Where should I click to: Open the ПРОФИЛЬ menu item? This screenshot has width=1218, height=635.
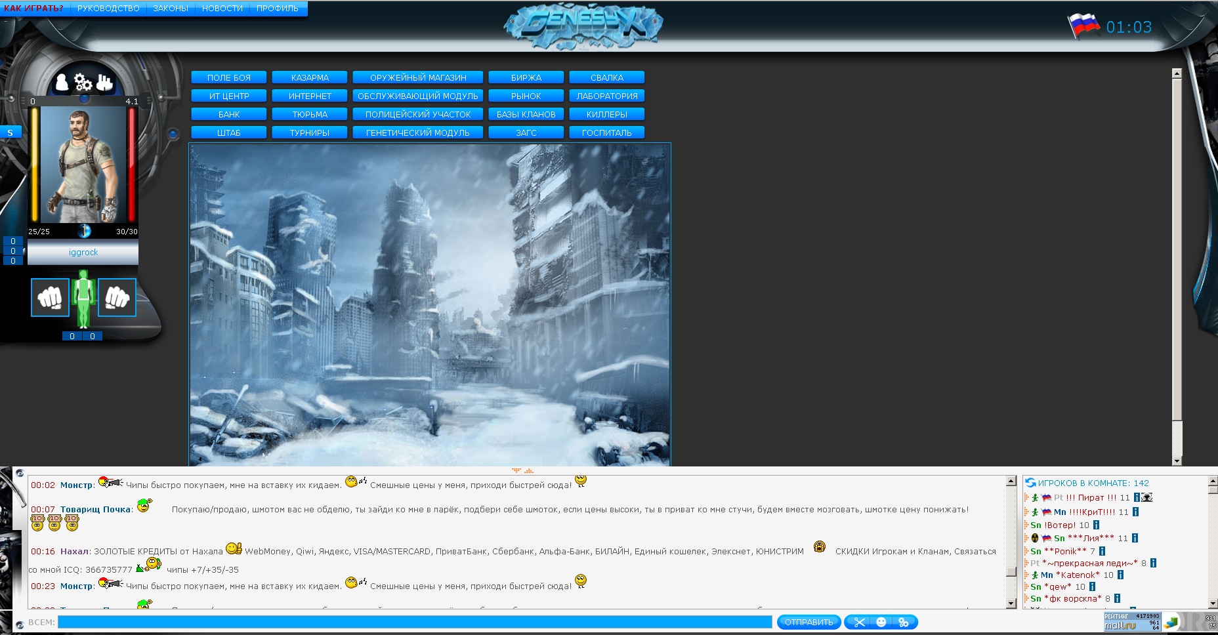click(277, 9)
